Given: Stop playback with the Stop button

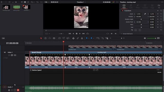Looking at the screenshot, I should pos(77,33).
